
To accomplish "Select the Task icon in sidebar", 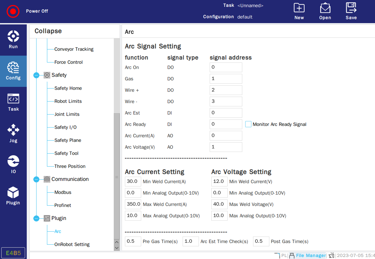I will [x=13, y=102].
